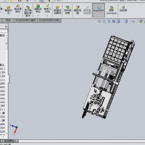This screenshot has width=145, height=145.
Task: Expand the Assembly Features (装配体特征) dropdown arrow
Action: point(38,16)
